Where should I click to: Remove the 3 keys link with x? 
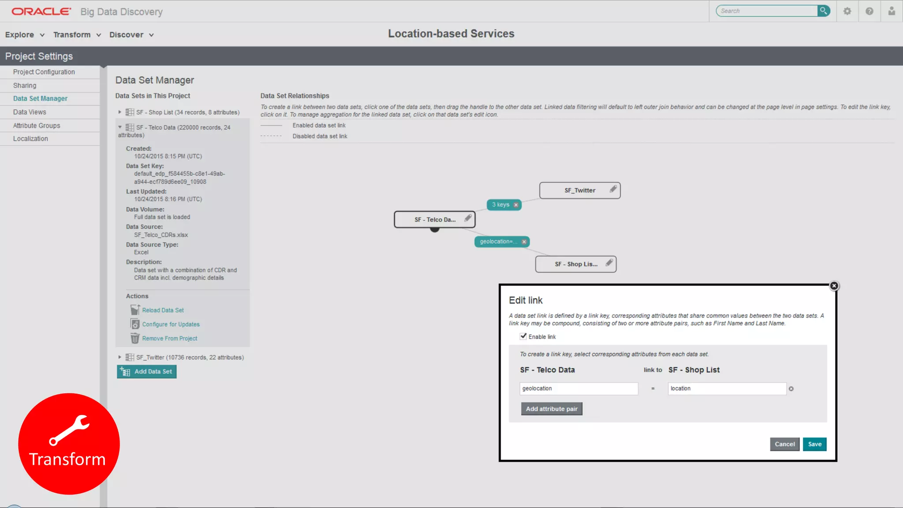tap(516, 205)
